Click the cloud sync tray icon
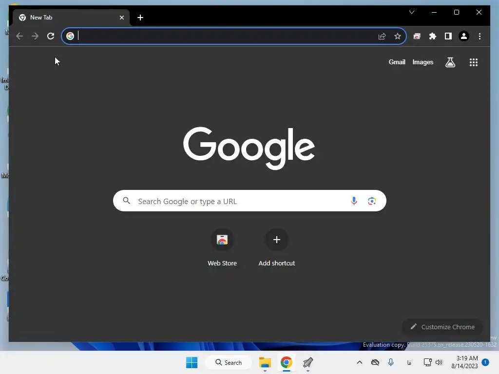Screen dimensions: 499x374 click(375, 362)
